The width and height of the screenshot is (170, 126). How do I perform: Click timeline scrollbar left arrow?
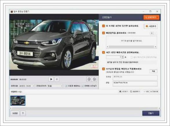11,108
